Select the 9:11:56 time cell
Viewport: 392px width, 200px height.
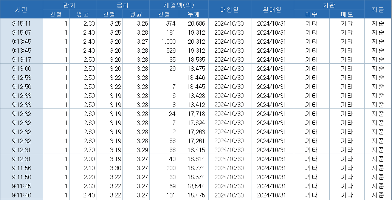point(21,168)
